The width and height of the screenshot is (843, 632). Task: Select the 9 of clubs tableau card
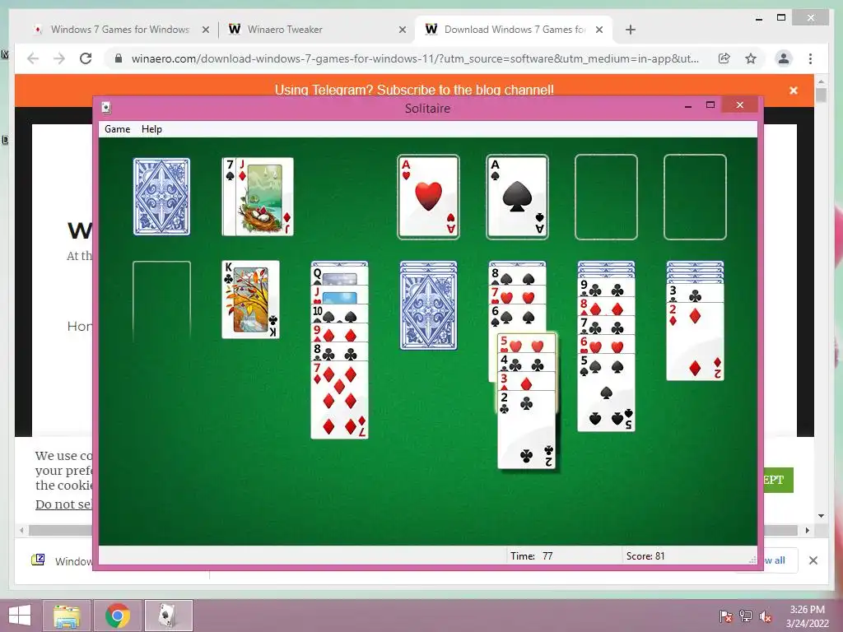[606, 287]
